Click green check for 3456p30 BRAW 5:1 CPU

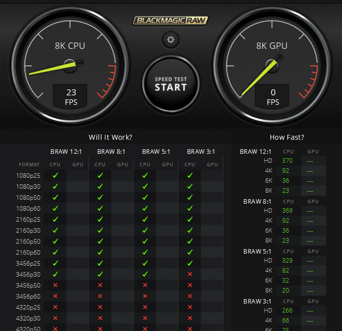click(x=145, y=274)
